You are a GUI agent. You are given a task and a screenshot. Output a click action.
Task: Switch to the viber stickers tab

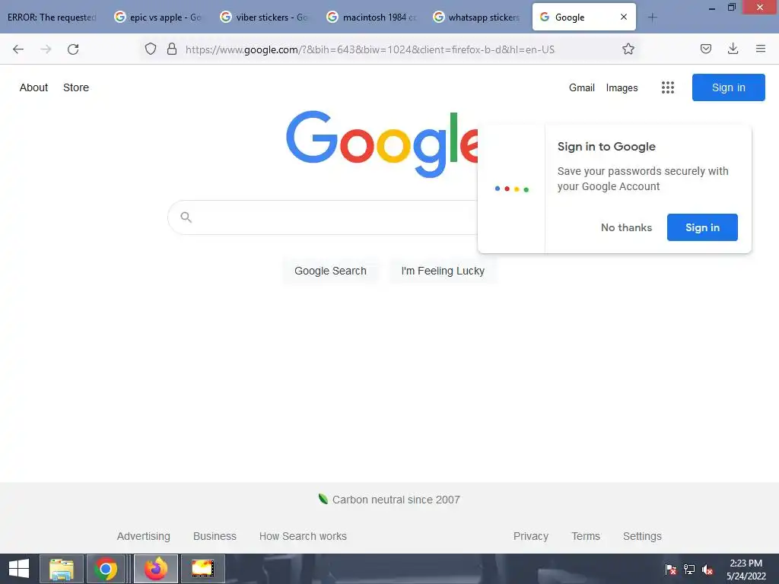point(264,17)
